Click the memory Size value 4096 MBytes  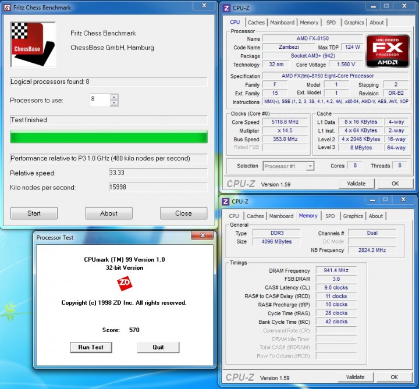[x=276, y=242]
